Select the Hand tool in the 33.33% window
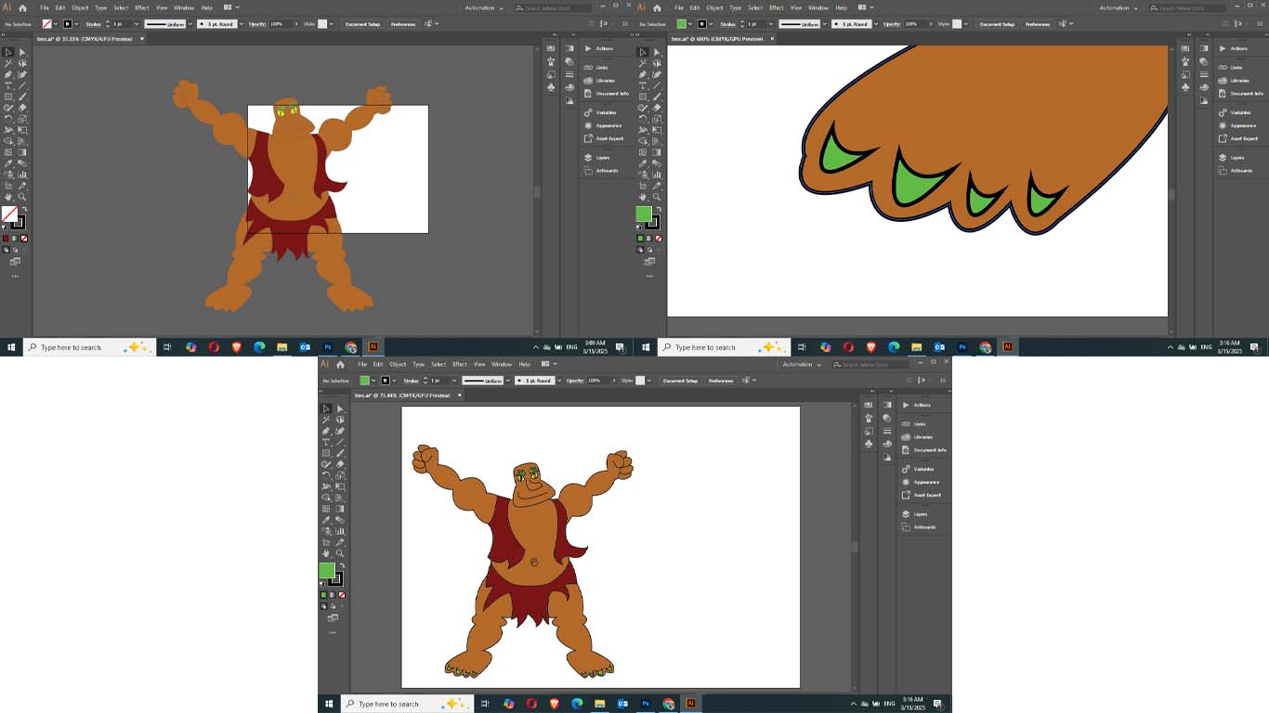The width and height of the screenshot is (1269, 713). 8,197
